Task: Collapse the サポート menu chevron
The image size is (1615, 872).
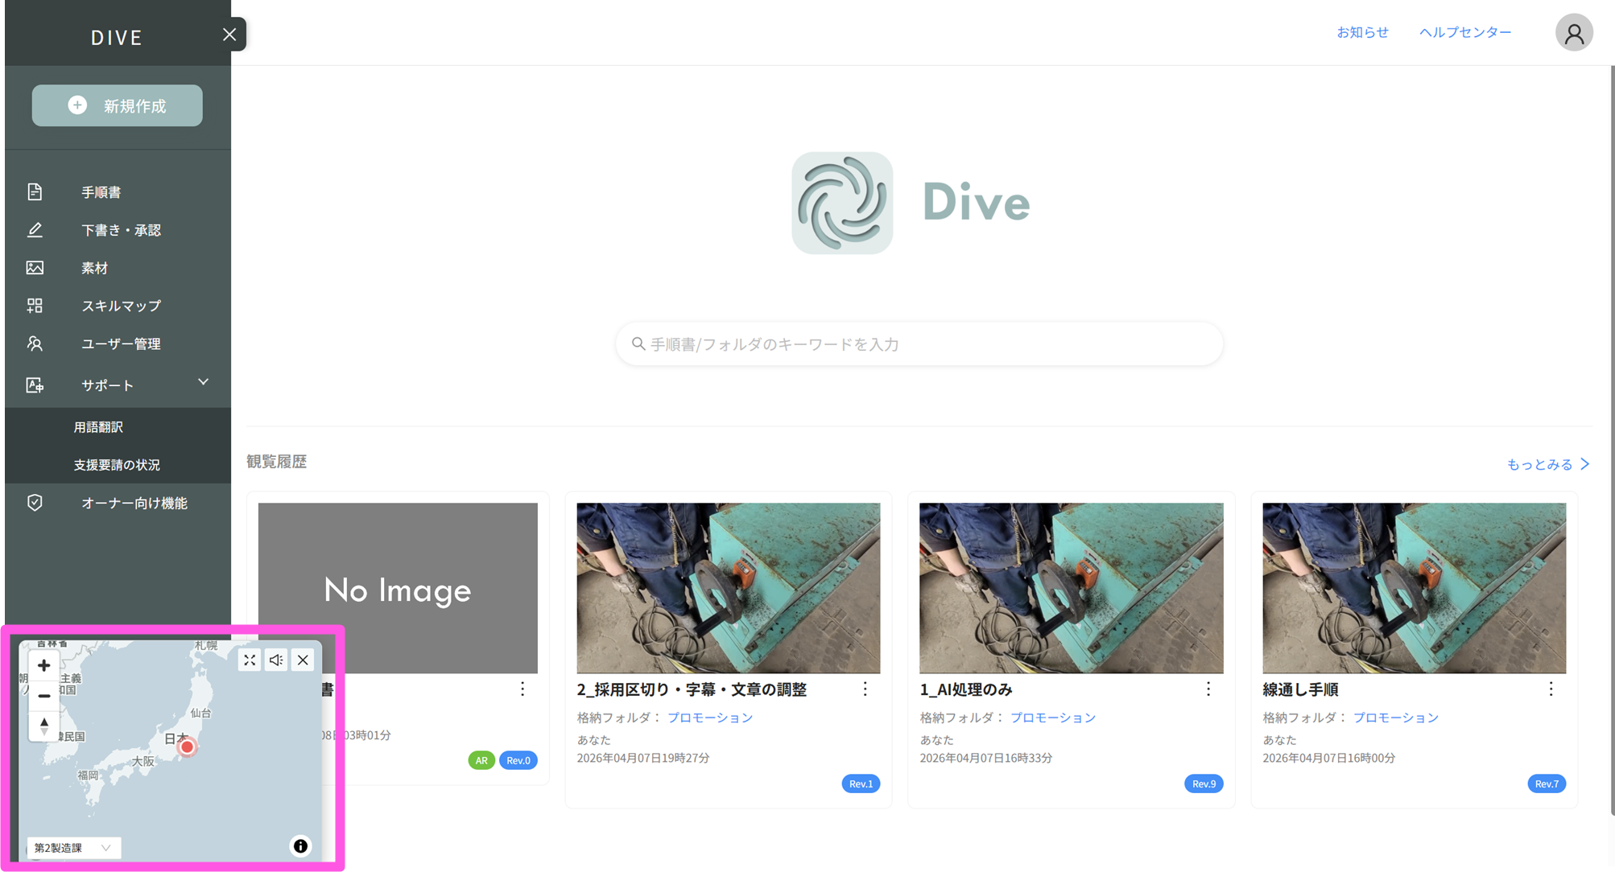Action: tap(203, 382)
